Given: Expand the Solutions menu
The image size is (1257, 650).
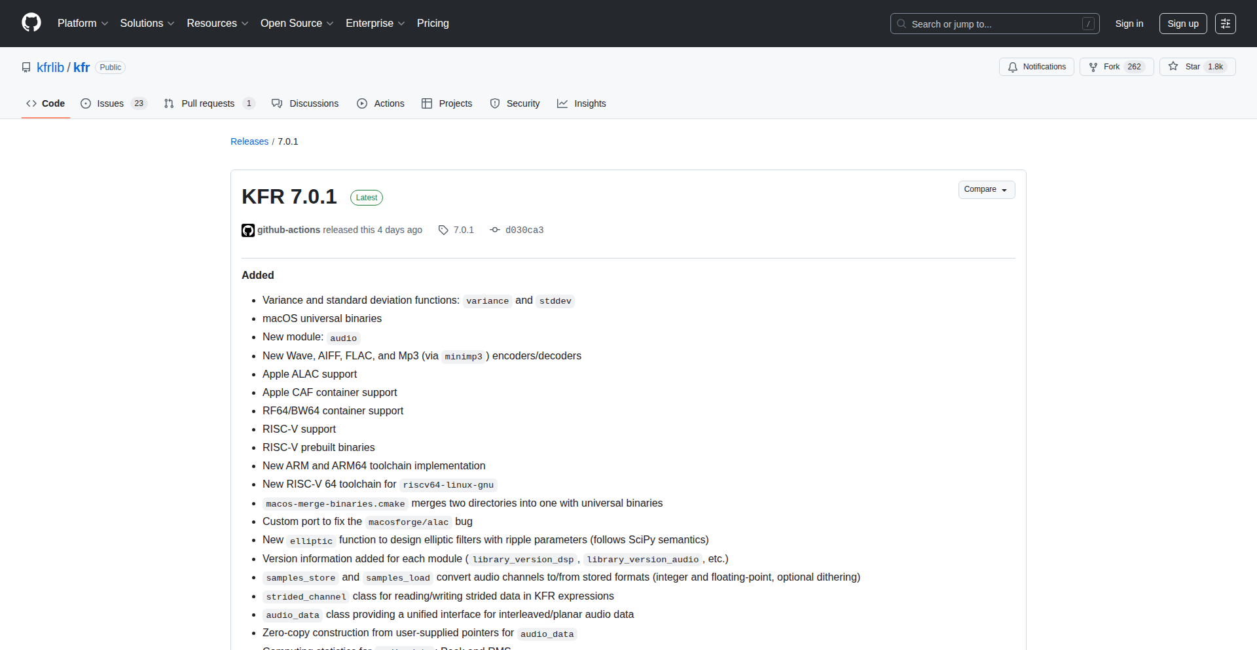Looking at the screenshot, I should pos(147,24).
